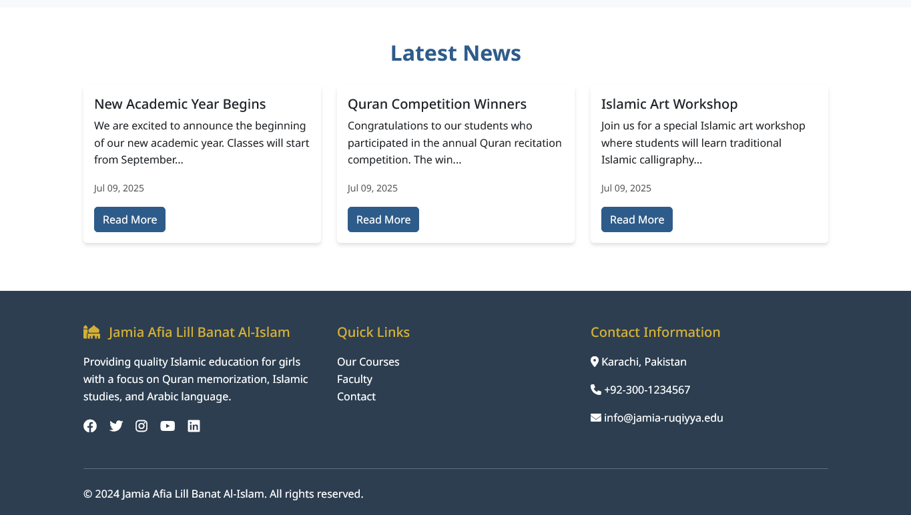Read more about New Academic Year Begins

click(129, 219)
